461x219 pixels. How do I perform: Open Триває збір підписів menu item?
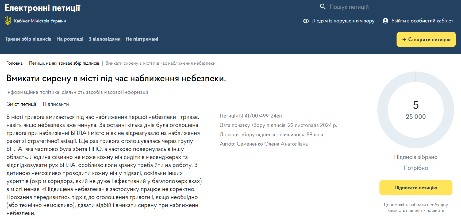tap(28, 39)
